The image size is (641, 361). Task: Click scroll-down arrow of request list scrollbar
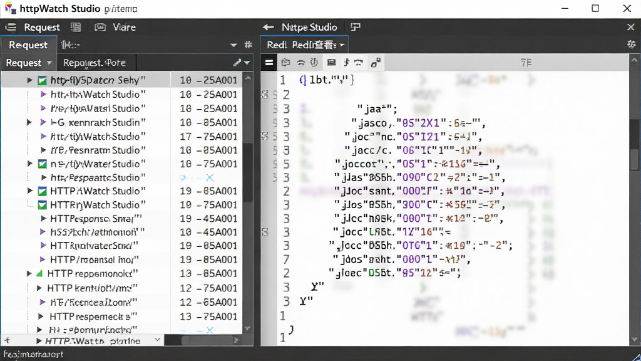(x=248, y=328)
